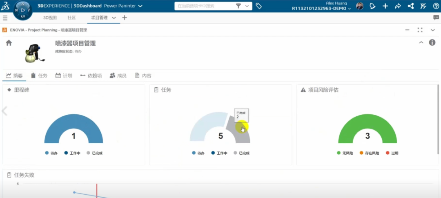Open notifications icon in top bar
The width and height of the screenshot is (441, 198).
372,6
